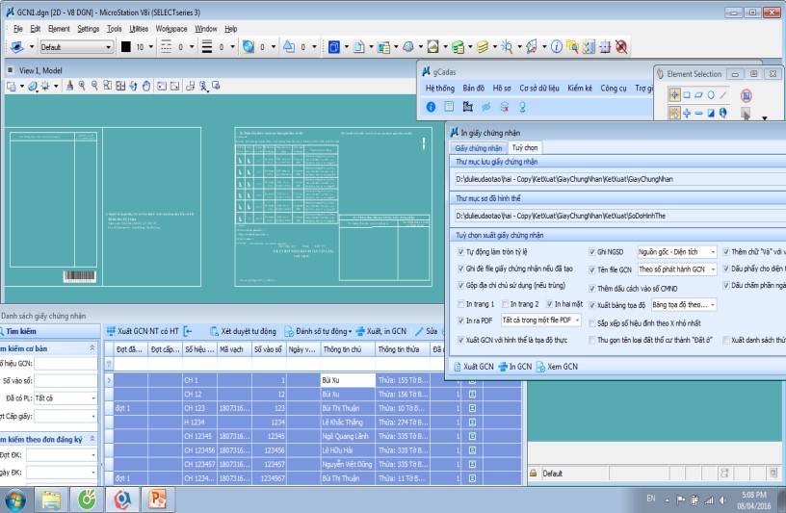Click the Xét duyệt tự động icon
786x513 pixels.
(214, 330)
